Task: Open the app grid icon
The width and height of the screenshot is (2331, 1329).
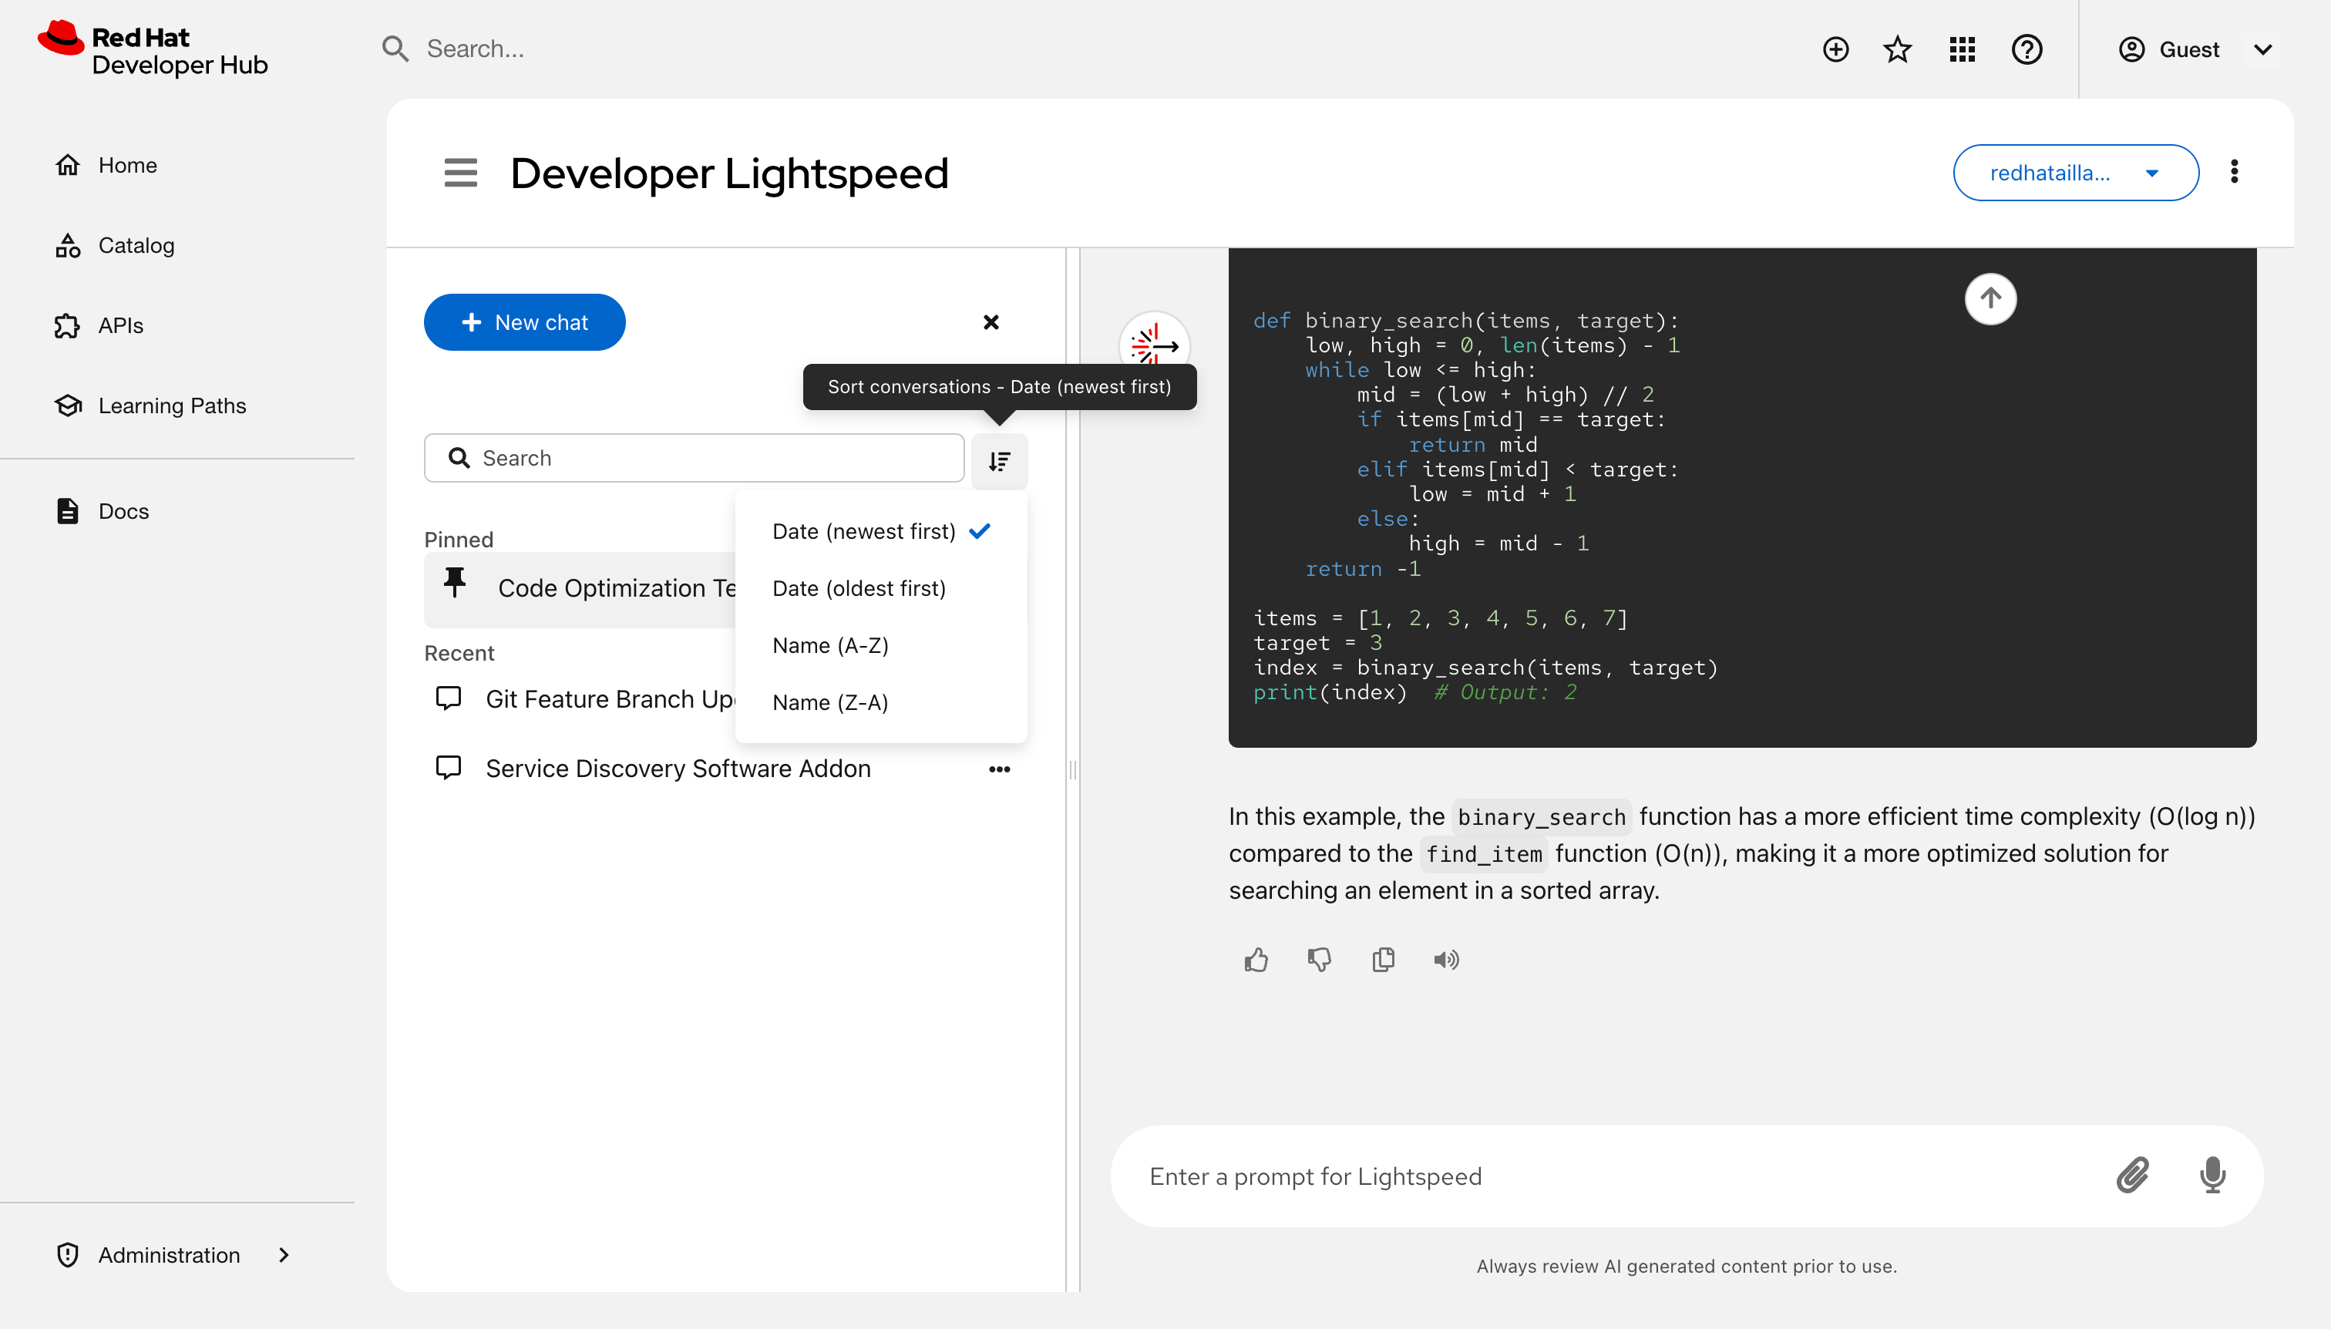Action: (x=1961, y=49)
